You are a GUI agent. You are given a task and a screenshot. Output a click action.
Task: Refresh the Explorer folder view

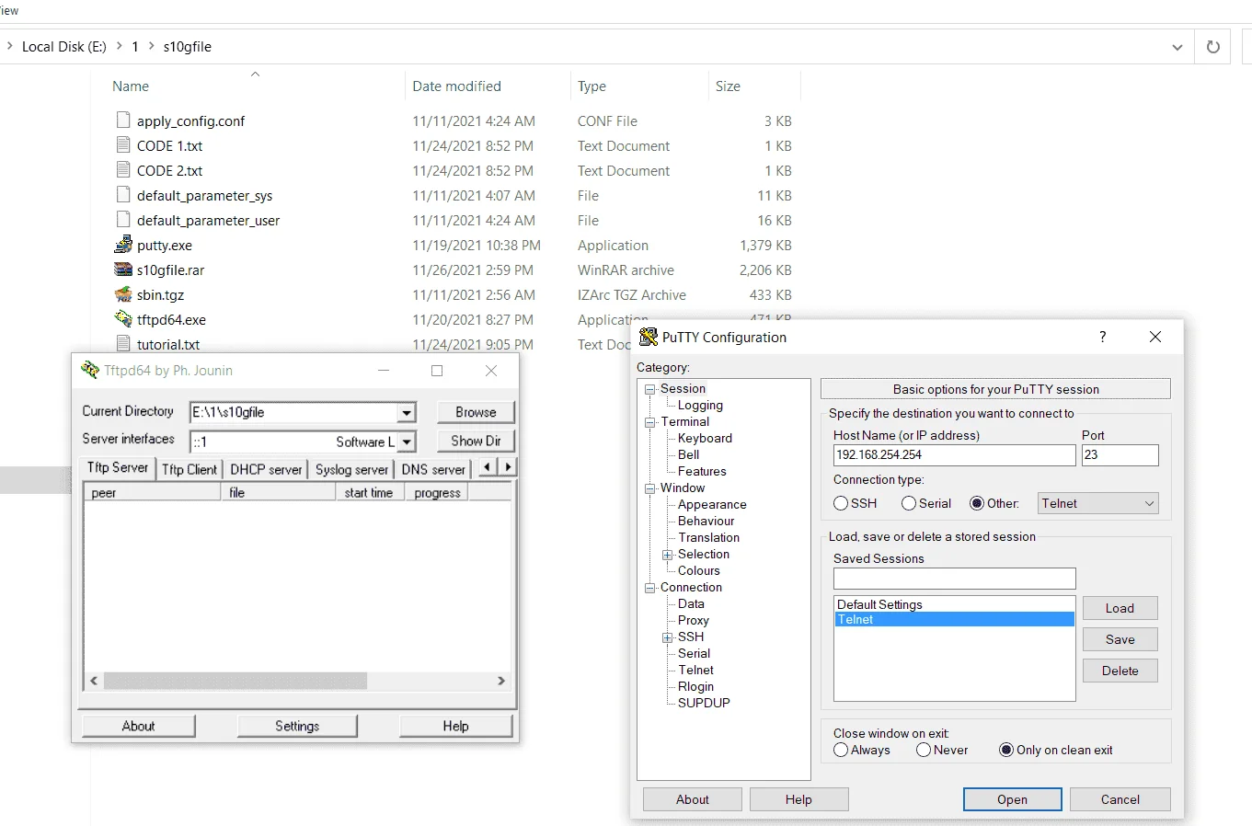1213,47
